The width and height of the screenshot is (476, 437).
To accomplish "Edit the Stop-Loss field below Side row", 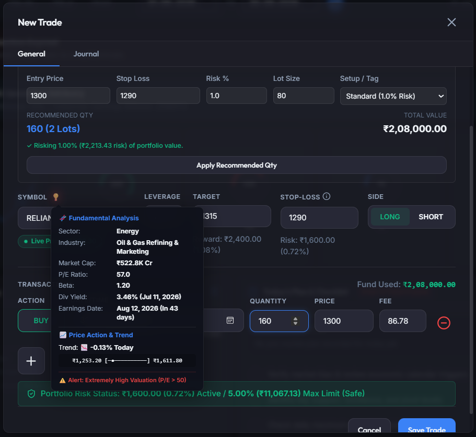I will tap(319, 217).
